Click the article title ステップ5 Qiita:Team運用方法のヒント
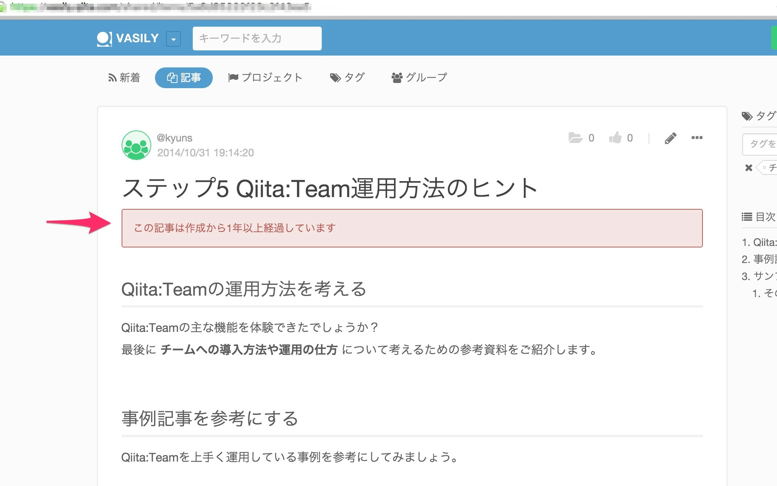This screenshot has height=486, width=777. coord(330,188)
